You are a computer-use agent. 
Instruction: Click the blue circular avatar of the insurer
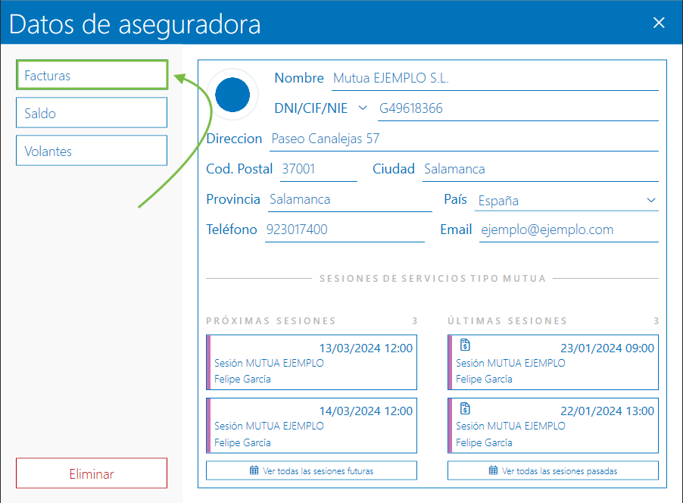pyautogui.click(x=232, y=95)
